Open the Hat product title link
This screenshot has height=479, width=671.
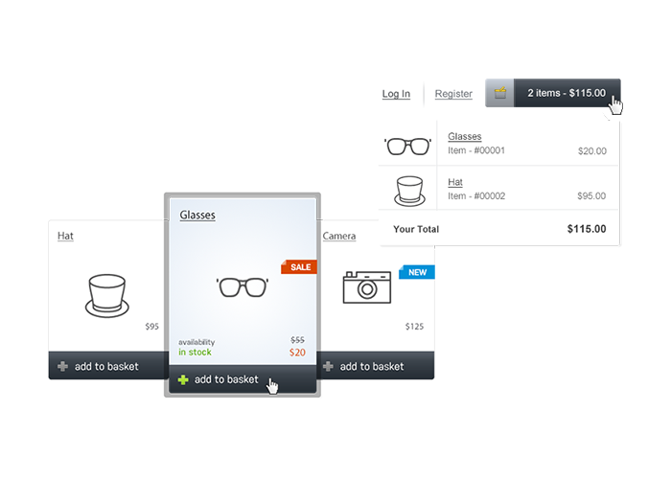coord(65,236)
